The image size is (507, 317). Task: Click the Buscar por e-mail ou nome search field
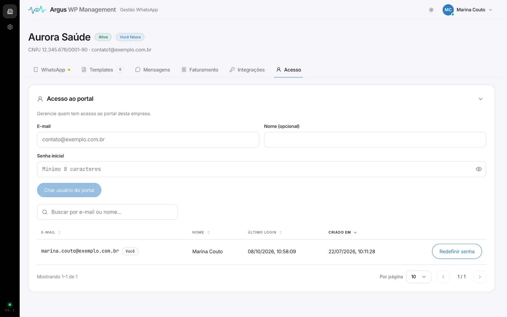(107, 212)
